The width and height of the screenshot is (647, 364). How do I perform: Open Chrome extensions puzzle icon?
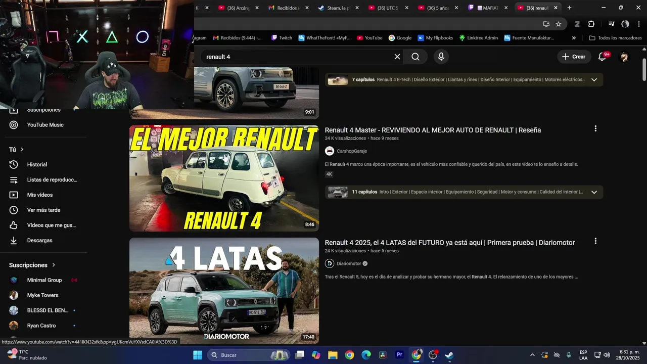click(x=591, y=24)
